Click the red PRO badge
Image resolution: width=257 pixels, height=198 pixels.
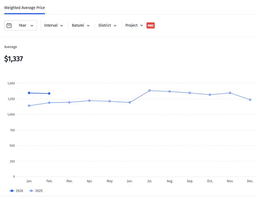(x=150, y=25)
